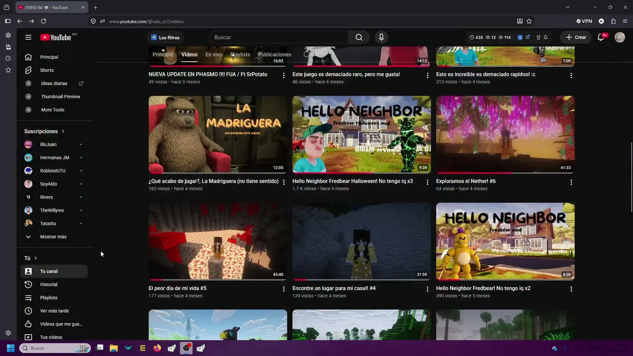Screen dimensions: 633x356
Task: Open the browser sidebar history clock
Action: 8,58
